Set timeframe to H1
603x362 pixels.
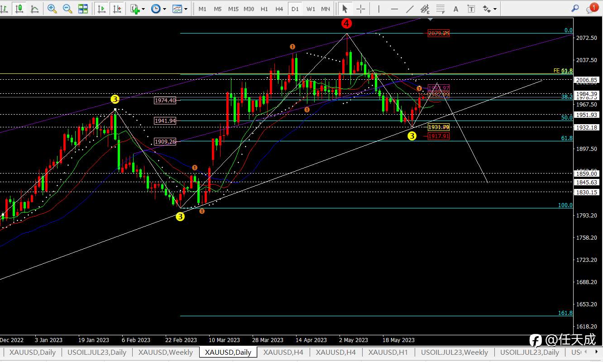click(x=264, y=9)
